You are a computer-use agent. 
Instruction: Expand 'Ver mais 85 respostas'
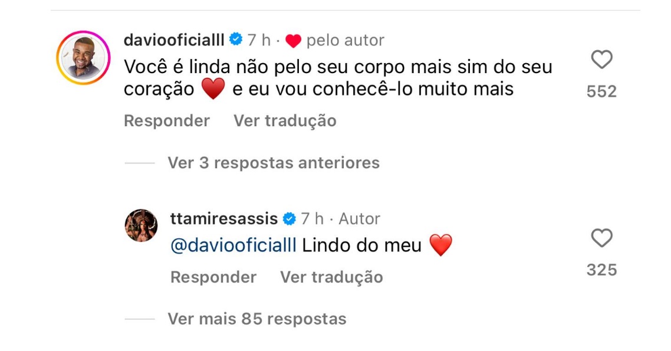tap(256, 319)
